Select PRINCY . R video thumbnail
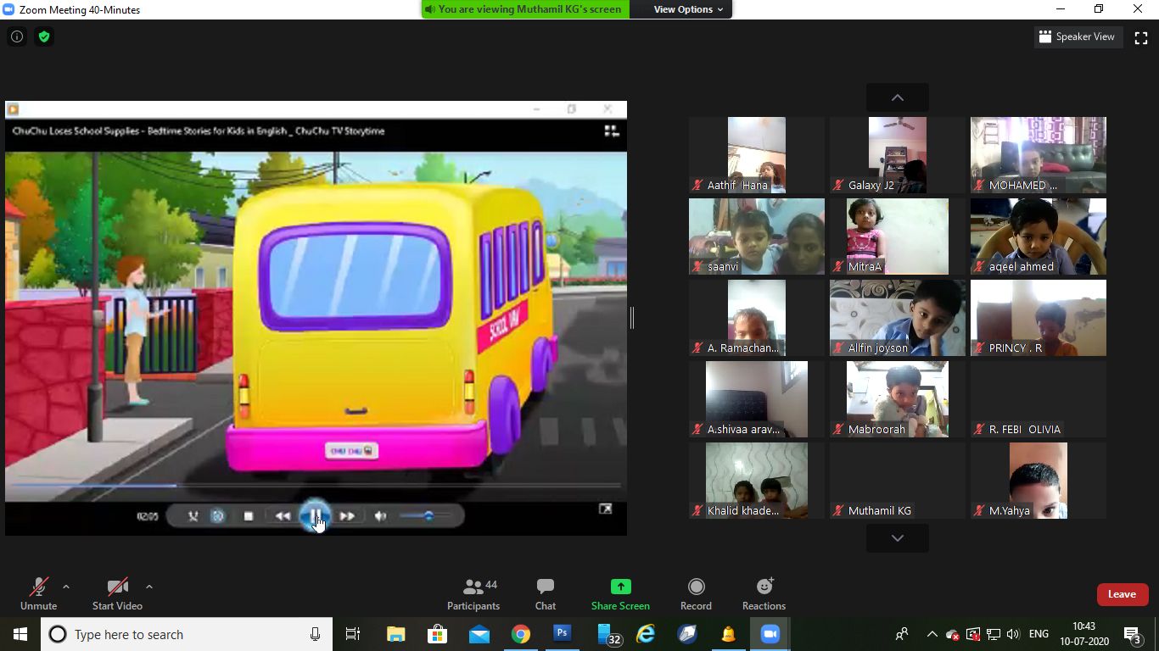The image size is (1159, 651). (1039, 318)
